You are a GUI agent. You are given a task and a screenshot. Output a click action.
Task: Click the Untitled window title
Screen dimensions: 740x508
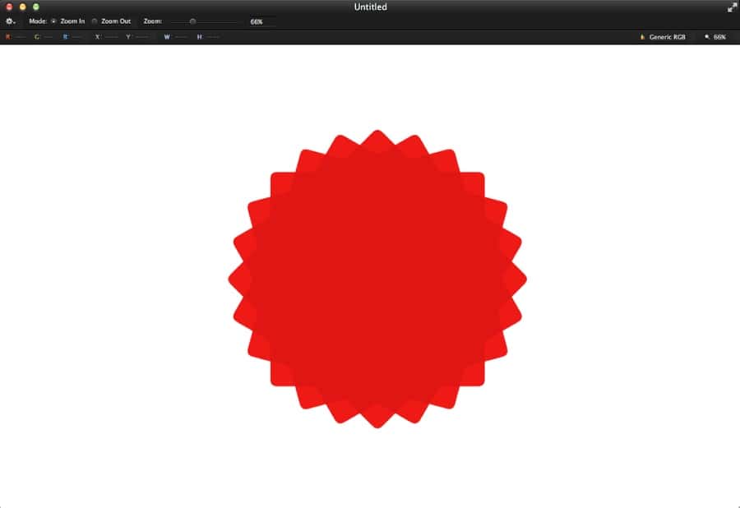(371, 7)
